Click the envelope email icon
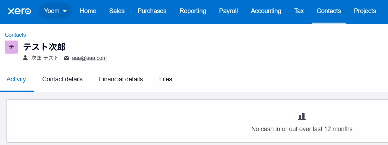This screenshot has height=145, width=388. tap(66, 58)
